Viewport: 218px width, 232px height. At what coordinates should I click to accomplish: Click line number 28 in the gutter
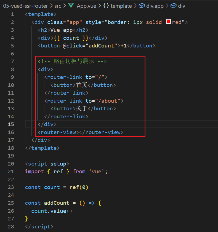tap(11, 227)
